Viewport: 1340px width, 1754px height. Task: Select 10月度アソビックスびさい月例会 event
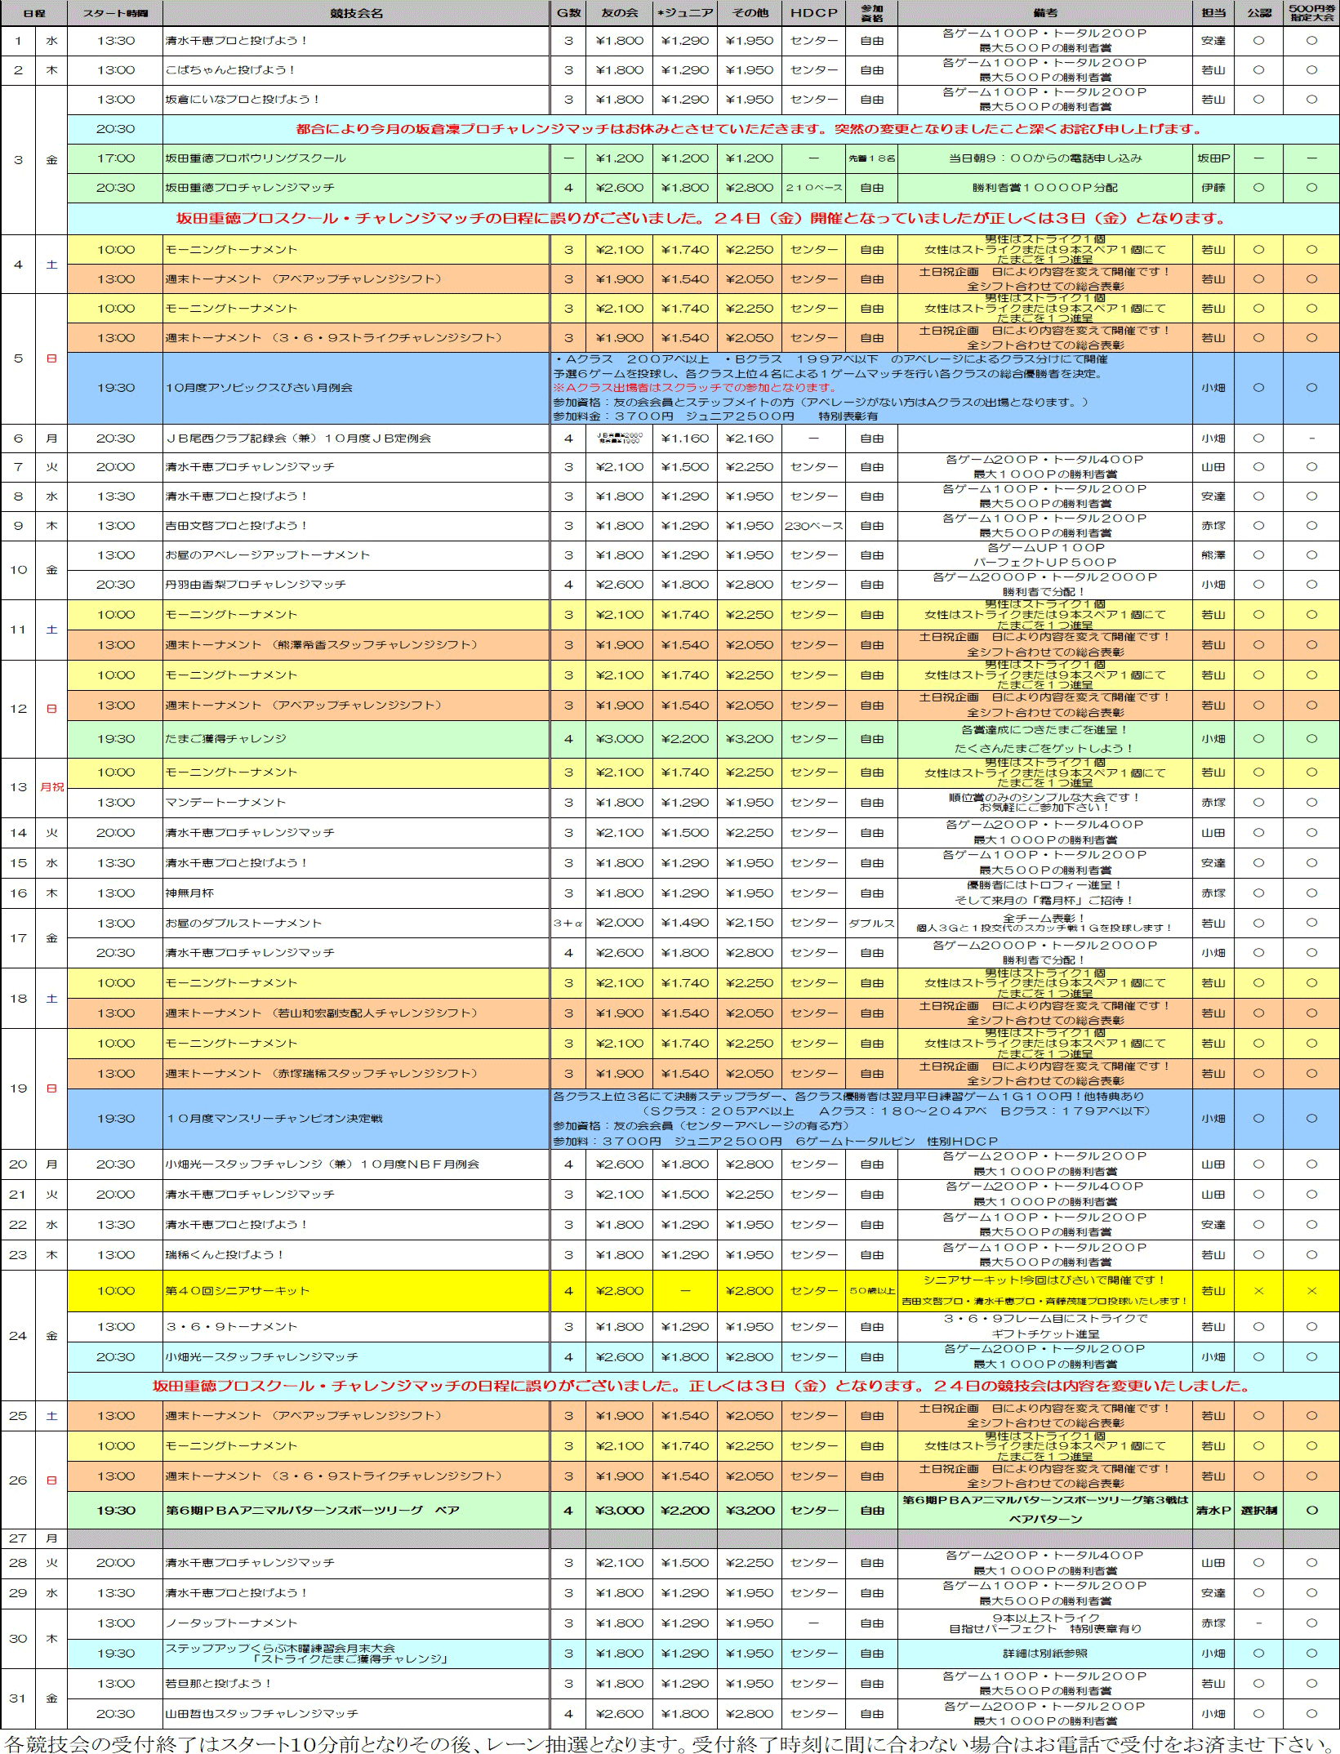tap(259, 388)
